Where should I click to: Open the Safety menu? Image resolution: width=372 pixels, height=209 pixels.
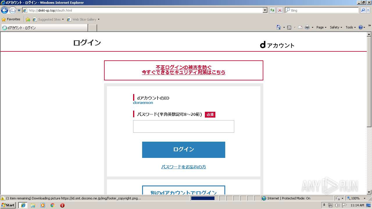pyautogui.click(x=336, y=27)
